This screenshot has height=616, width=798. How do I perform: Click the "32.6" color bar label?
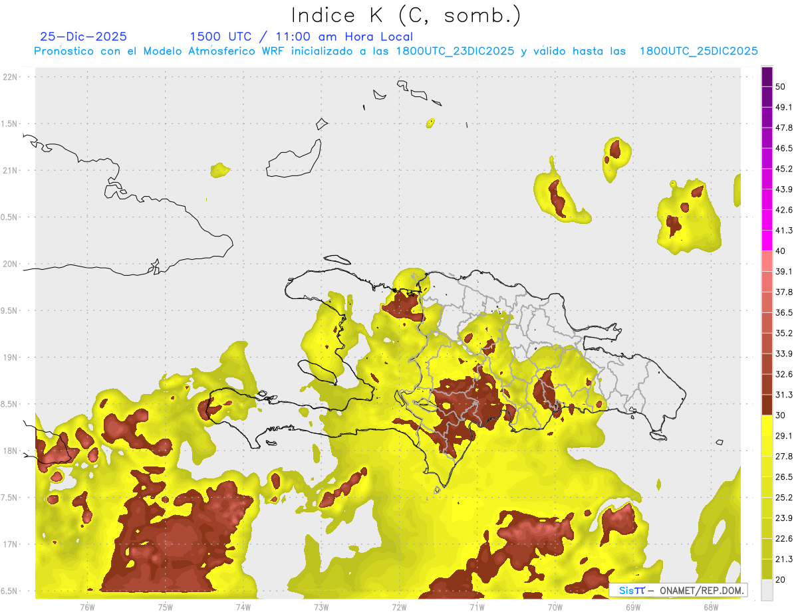[784, 374]
